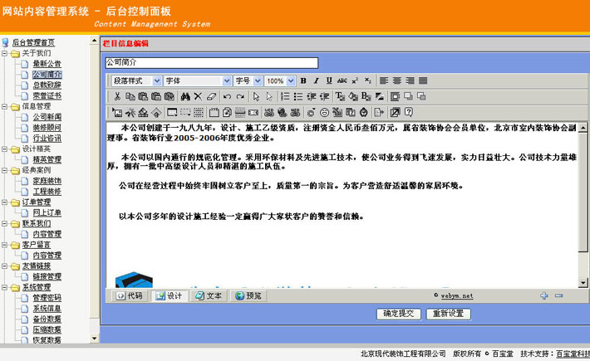
Task: Click the scissors cut icon
Action: click(x=117, y=96)
